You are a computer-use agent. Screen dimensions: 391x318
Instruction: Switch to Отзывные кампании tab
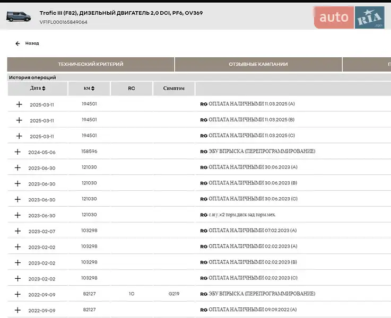click(258, 64)
